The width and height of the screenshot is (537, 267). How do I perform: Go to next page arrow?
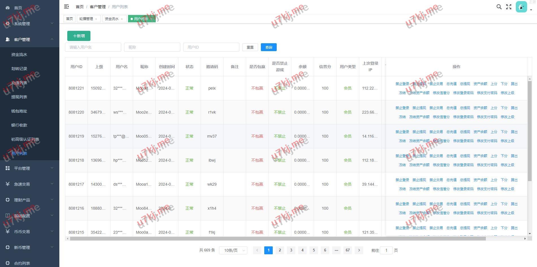pos(359,250)
